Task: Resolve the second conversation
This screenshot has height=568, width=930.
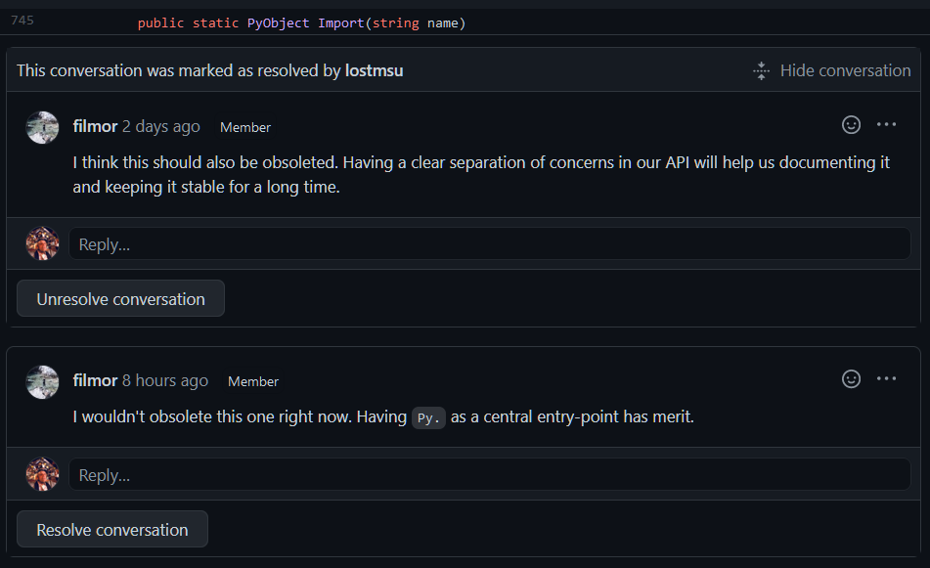Action: 112,529
